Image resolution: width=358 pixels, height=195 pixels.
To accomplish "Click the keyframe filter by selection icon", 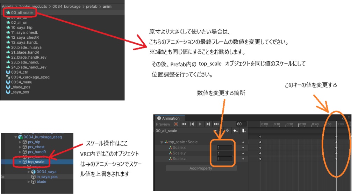I will pos(227,130).
